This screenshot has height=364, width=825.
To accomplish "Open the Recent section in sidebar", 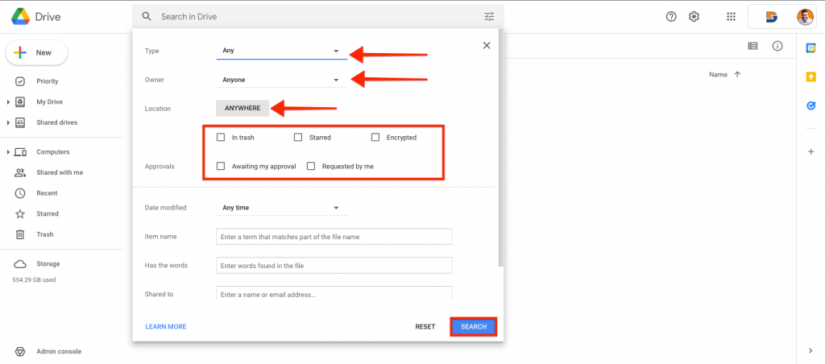I will 47,193.
